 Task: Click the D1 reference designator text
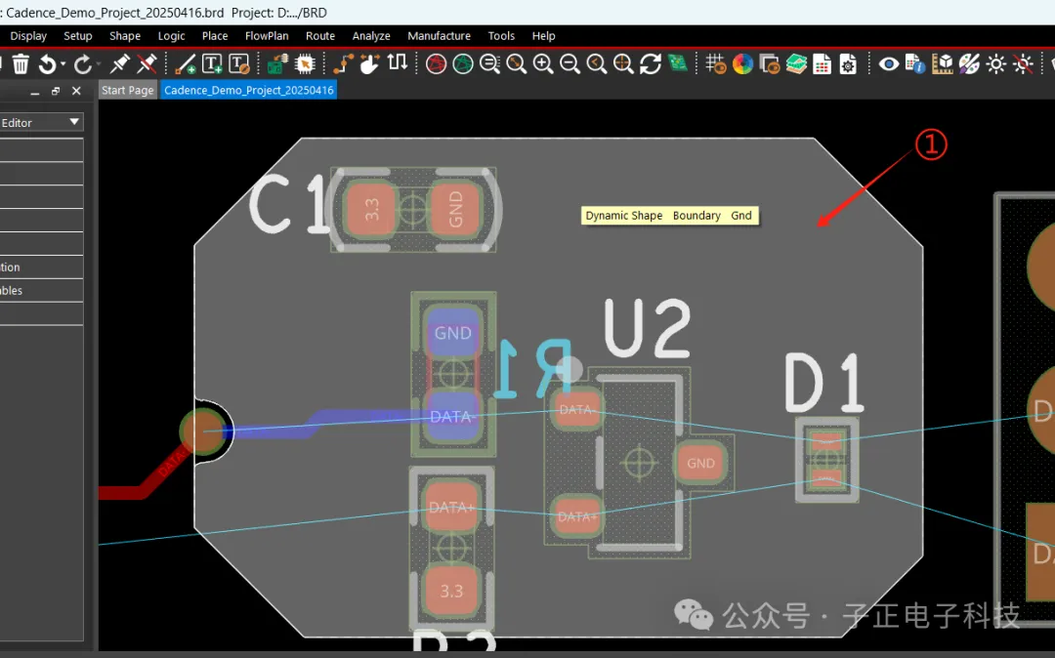tap(824, 382)
